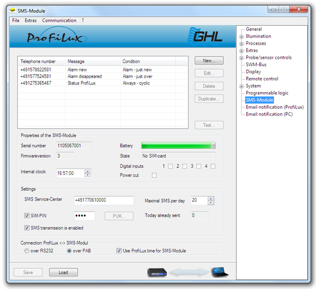Select the row +491579822581
The width and height of the screenshot is (316, 289).
pos(103,70)
